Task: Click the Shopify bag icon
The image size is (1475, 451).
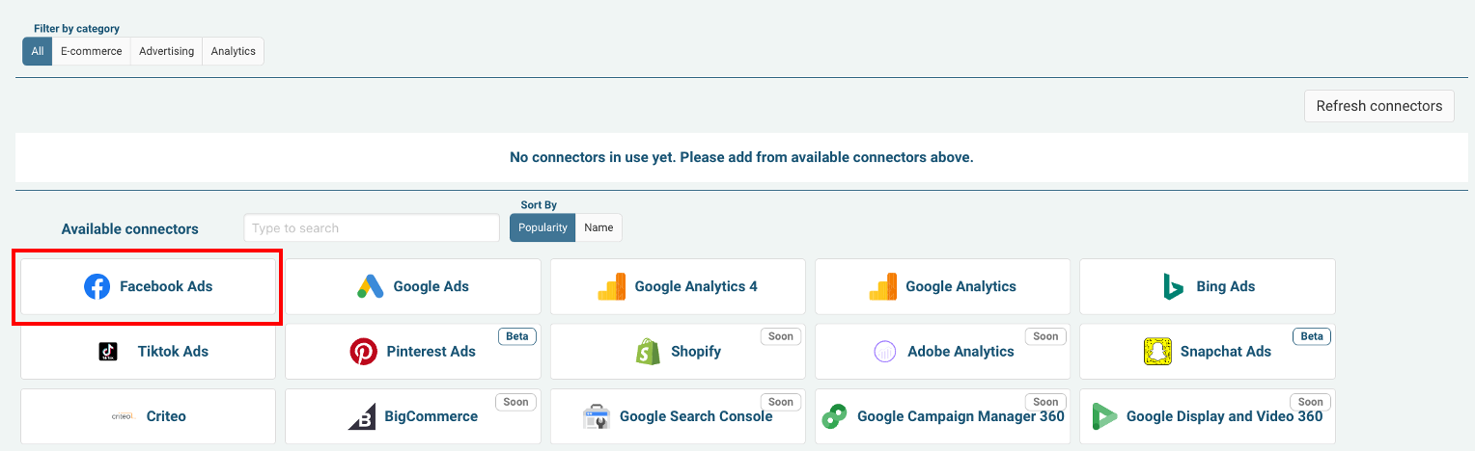Action: click(x=648, y=352)
